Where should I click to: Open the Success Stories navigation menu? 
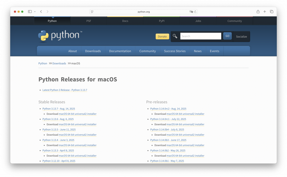tap(175, 51)
